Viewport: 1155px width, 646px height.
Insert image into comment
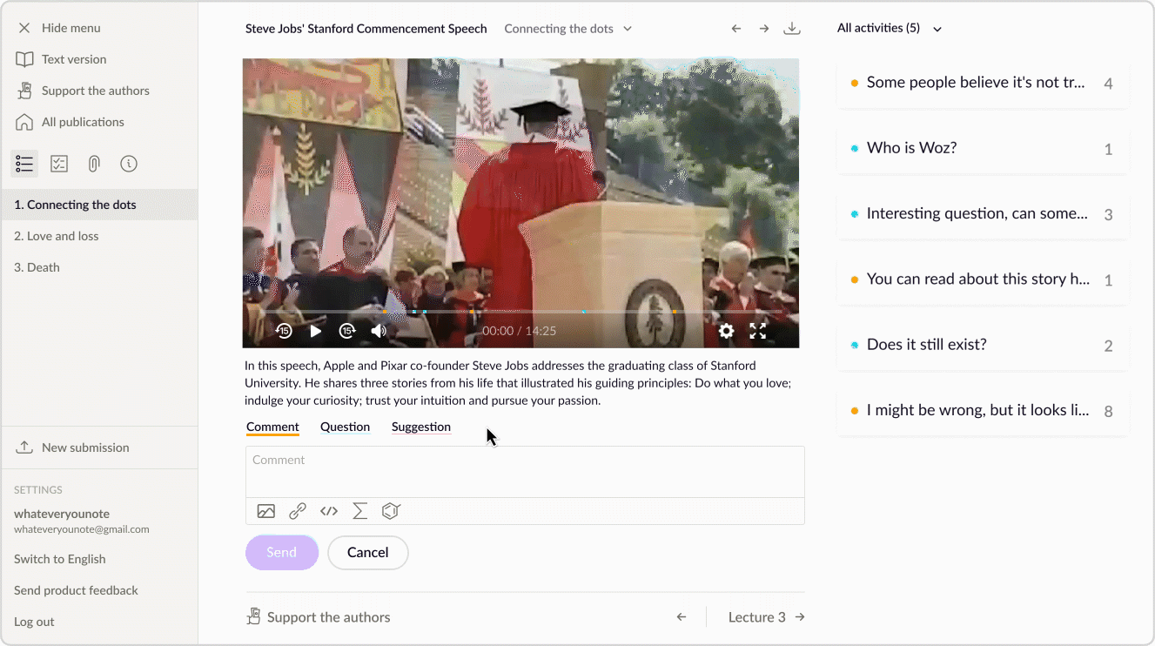coord(266,511)
